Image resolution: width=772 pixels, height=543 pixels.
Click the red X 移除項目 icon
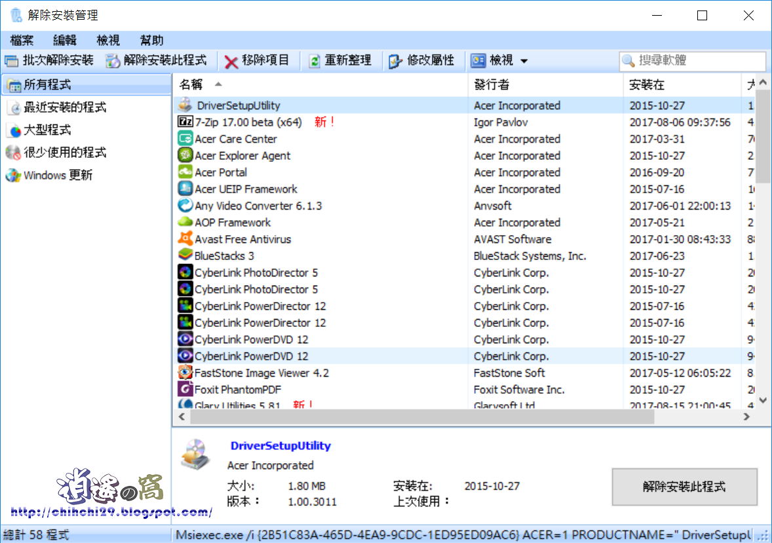pyautogui.click(x=231, y=62)
